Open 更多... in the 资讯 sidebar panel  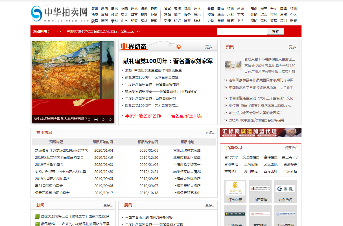[294, 47]
